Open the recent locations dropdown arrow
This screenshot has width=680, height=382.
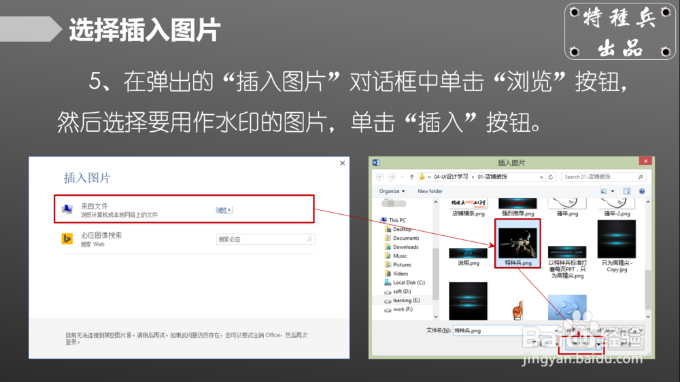[x=402, y=177]
